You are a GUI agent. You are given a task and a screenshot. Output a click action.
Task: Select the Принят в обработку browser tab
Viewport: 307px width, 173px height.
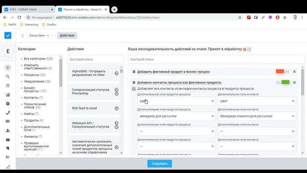pyautogui.click(x=83, y=10)
